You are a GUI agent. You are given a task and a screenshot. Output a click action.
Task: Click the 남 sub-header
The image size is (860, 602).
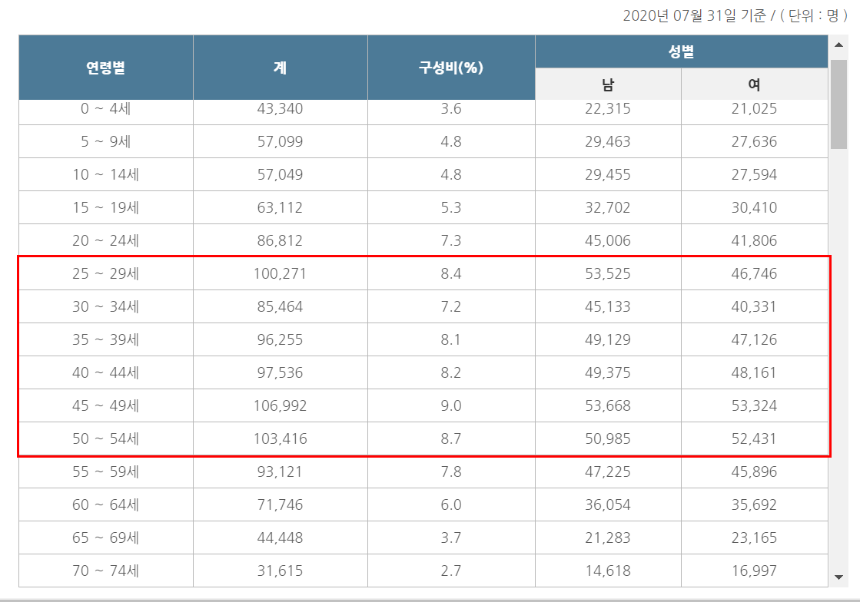(608, 84)
